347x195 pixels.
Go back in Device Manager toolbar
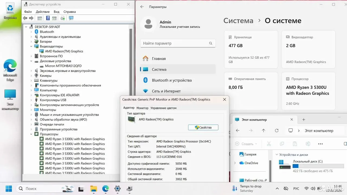(25, 18)
